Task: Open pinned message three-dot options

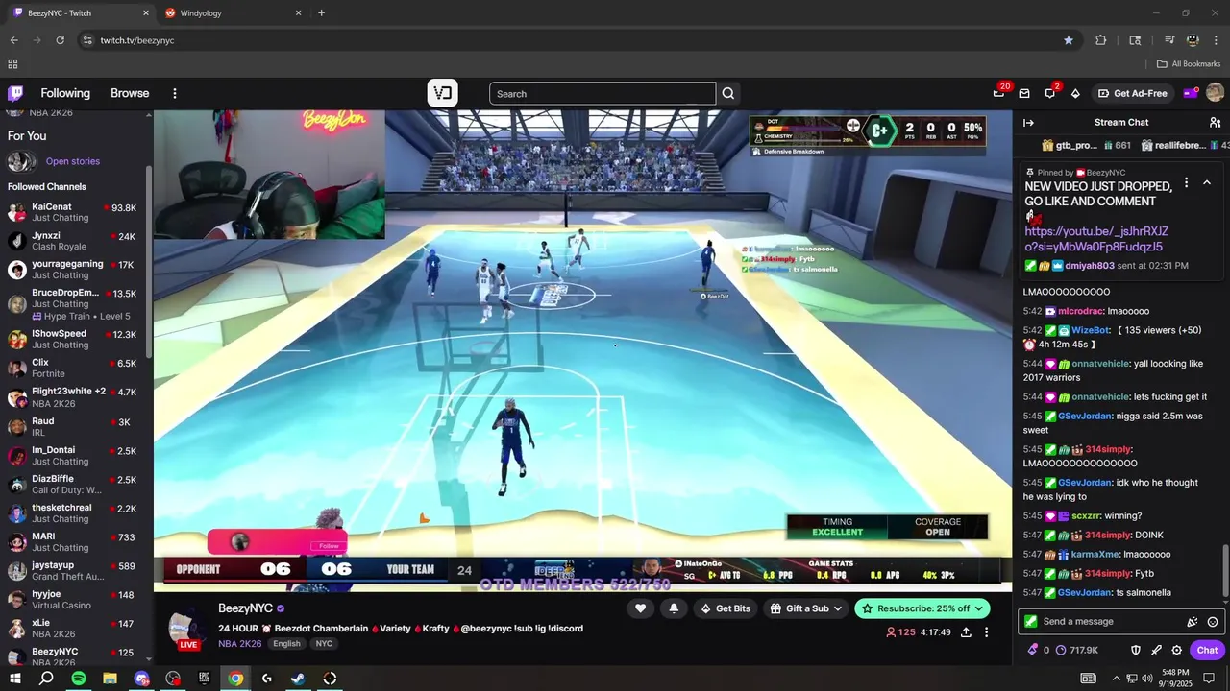Action: tap(1186, 182)
